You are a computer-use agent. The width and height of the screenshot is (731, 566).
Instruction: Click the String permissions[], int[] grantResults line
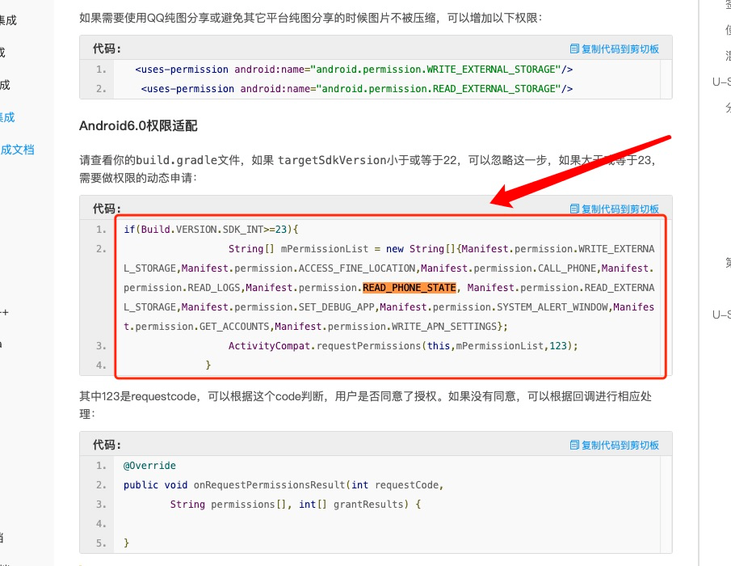pos(296,505)
